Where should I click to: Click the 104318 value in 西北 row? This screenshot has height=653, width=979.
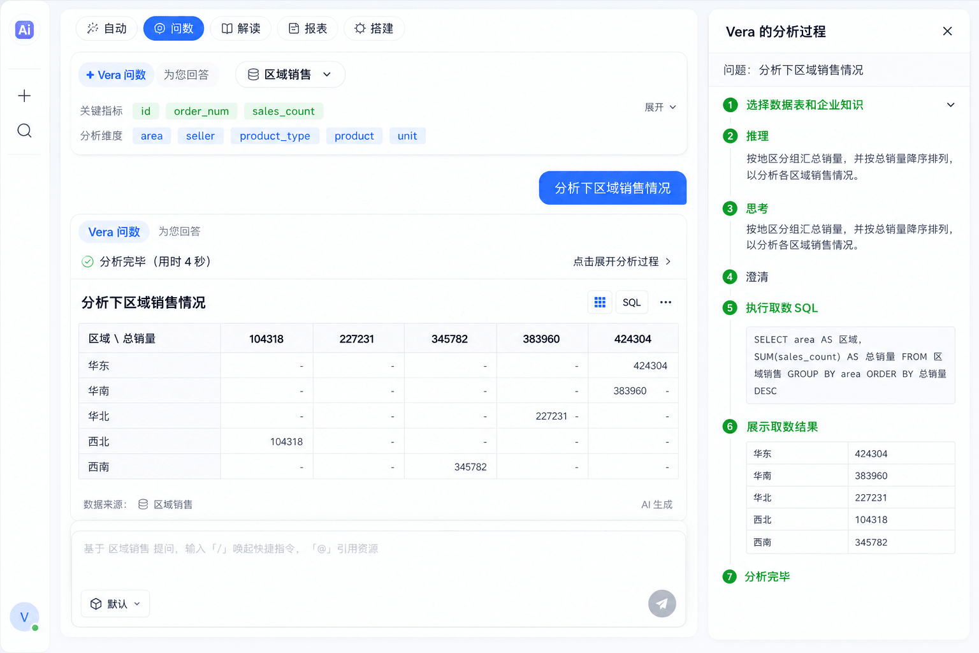[x=286, y=442]
